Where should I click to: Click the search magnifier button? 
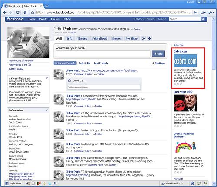click(203, 19)
